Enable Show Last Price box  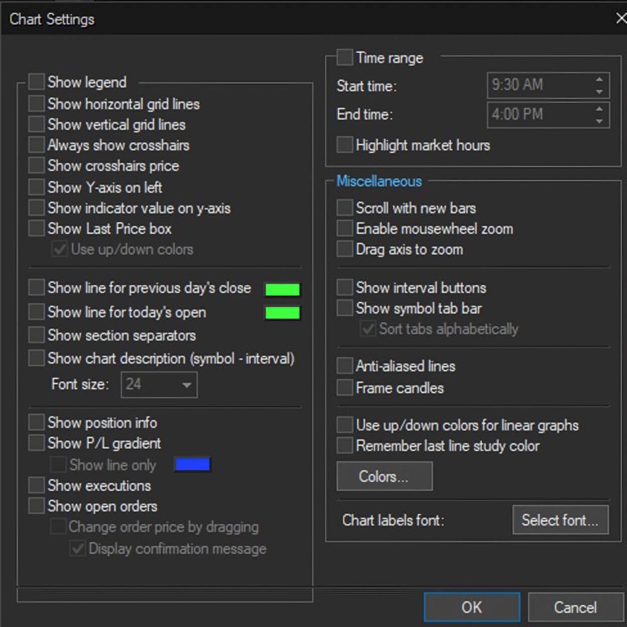(x=36, y=228)
